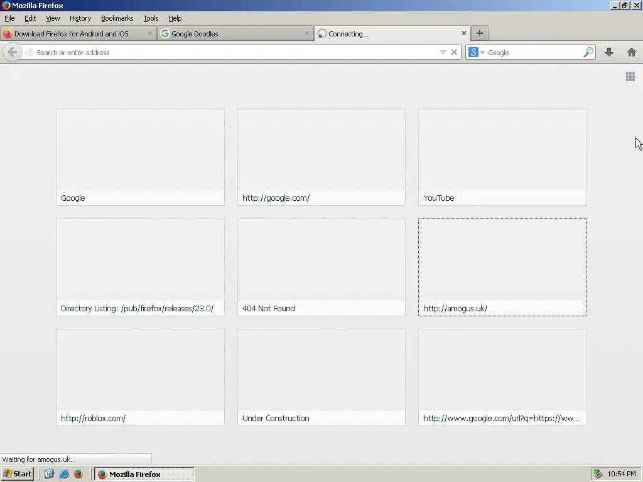The height and width of the screenshot is (482, 643).
Task: Click the Waiting for amogus.uk status text
Action: 39,459
